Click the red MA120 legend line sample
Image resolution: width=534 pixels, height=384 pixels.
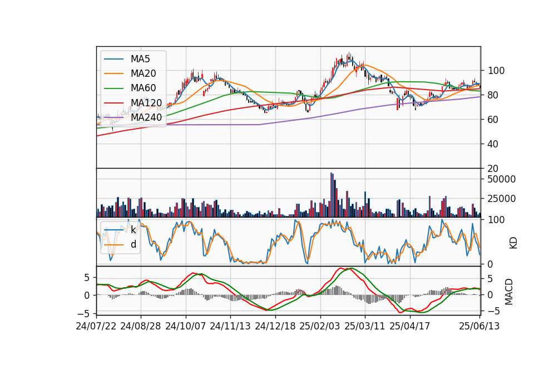pyautogui.click(x=113, y=103)
